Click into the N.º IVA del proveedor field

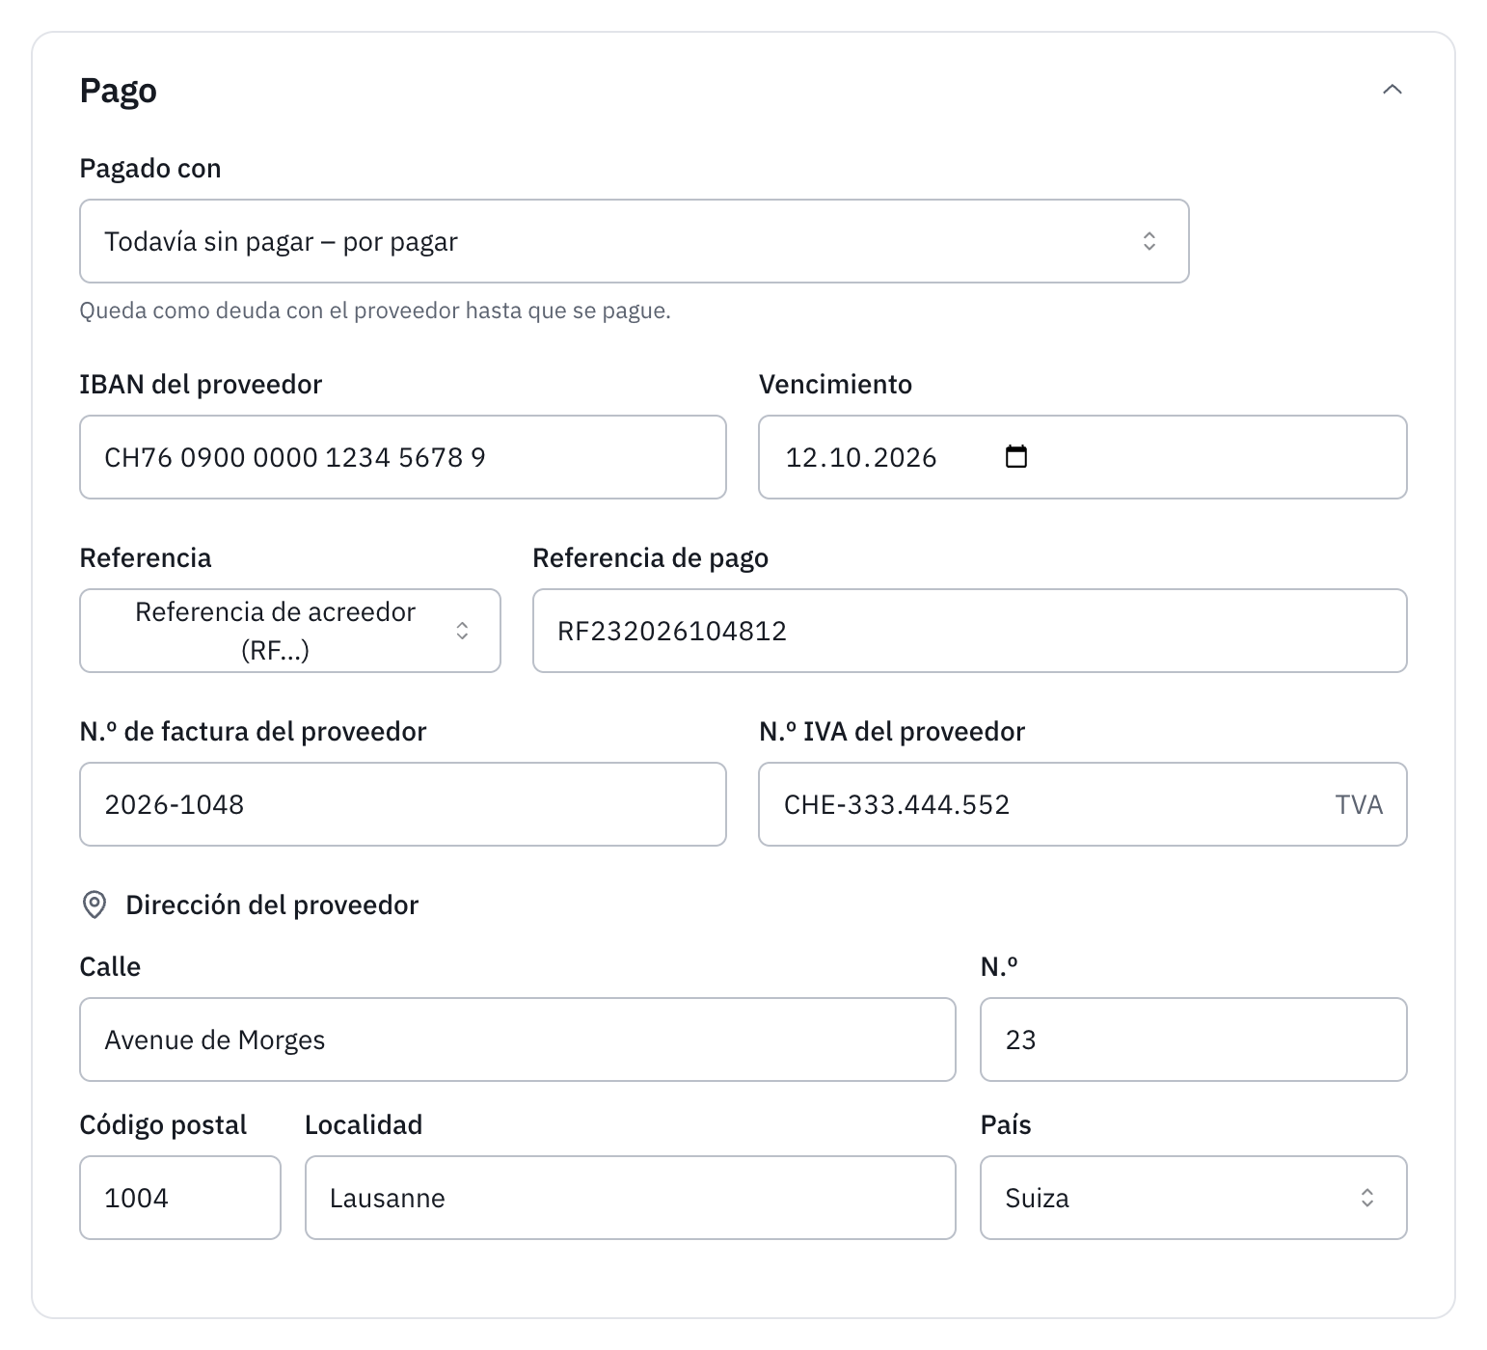click(x=1082, y=804)
